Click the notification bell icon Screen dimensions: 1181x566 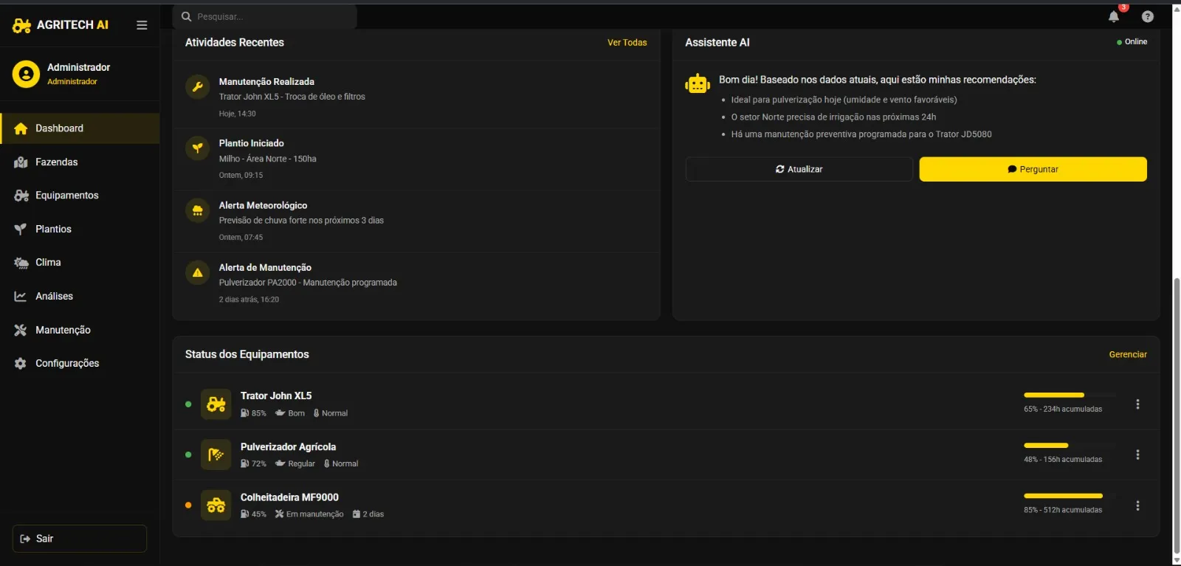[x=1113, y=17]
